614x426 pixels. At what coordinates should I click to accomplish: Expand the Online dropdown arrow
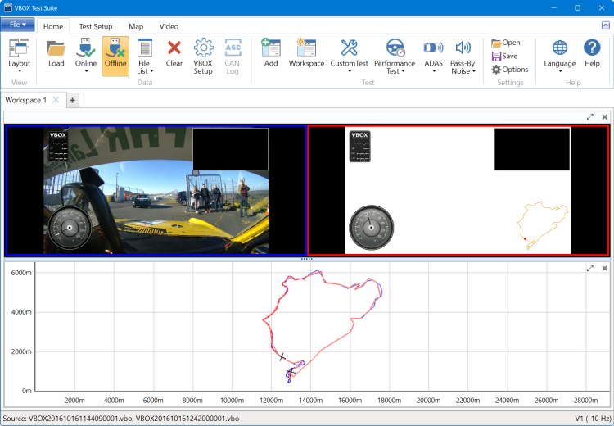[86, 71]
